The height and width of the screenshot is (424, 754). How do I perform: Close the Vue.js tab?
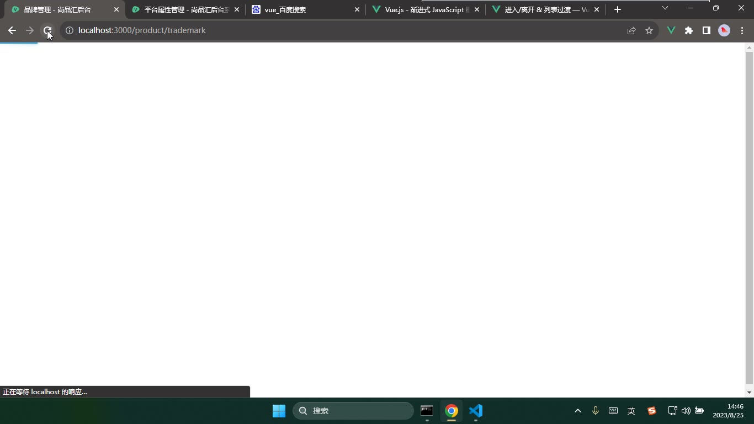coord(477,9)
